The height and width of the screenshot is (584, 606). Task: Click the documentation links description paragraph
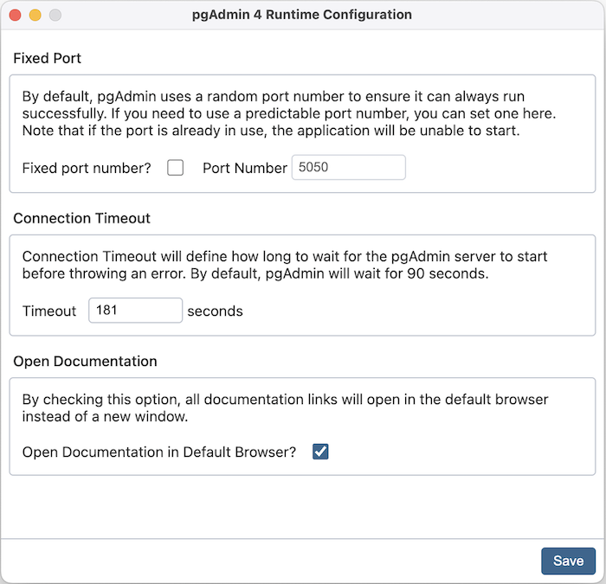[286, 408]
